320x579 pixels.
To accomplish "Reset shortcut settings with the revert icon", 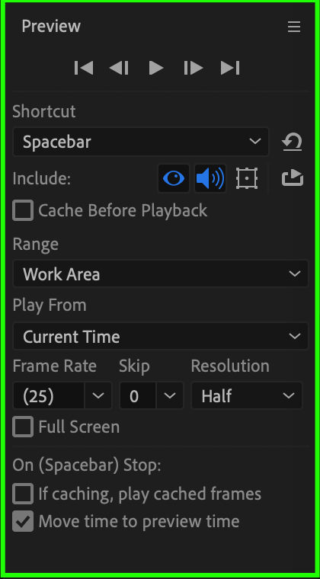I will pos(293,142).
